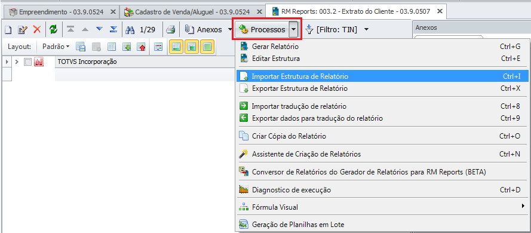Image resolution: width=531 pixels, height=233 pixels.
Task: Select Diagnostico de execução
Action: pos(382,190)
